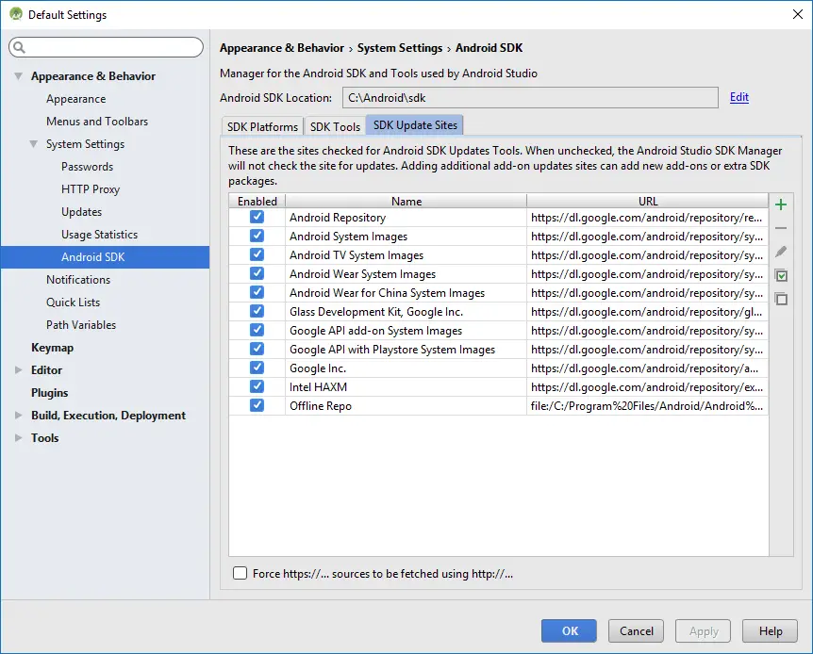Click the Cancel button
Image resolution: width=813 pixels, height=654 pixels.
637,630
